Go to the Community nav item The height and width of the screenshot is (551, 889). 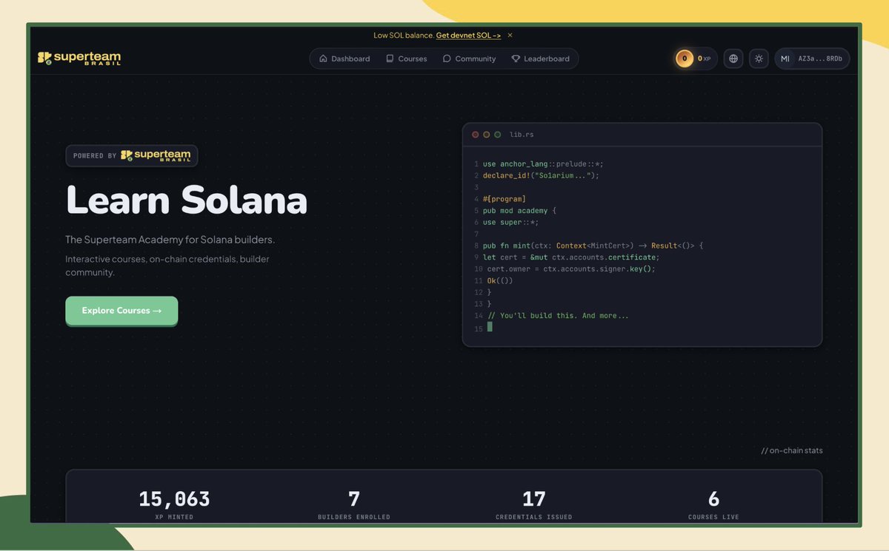pyautogui.click(x=469, y=58)
